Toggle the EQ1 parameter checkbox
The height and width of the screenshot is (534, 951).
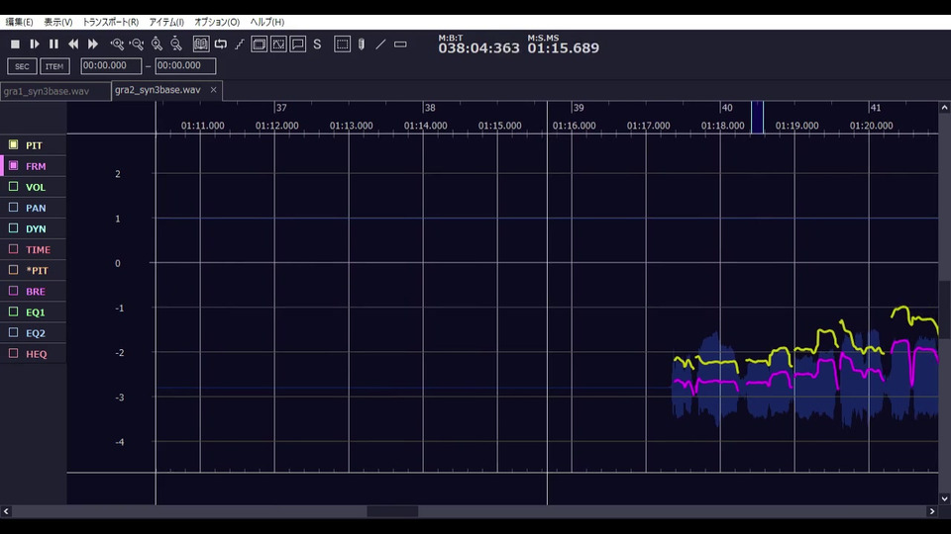pyautogui.click(x=13, y=311)
